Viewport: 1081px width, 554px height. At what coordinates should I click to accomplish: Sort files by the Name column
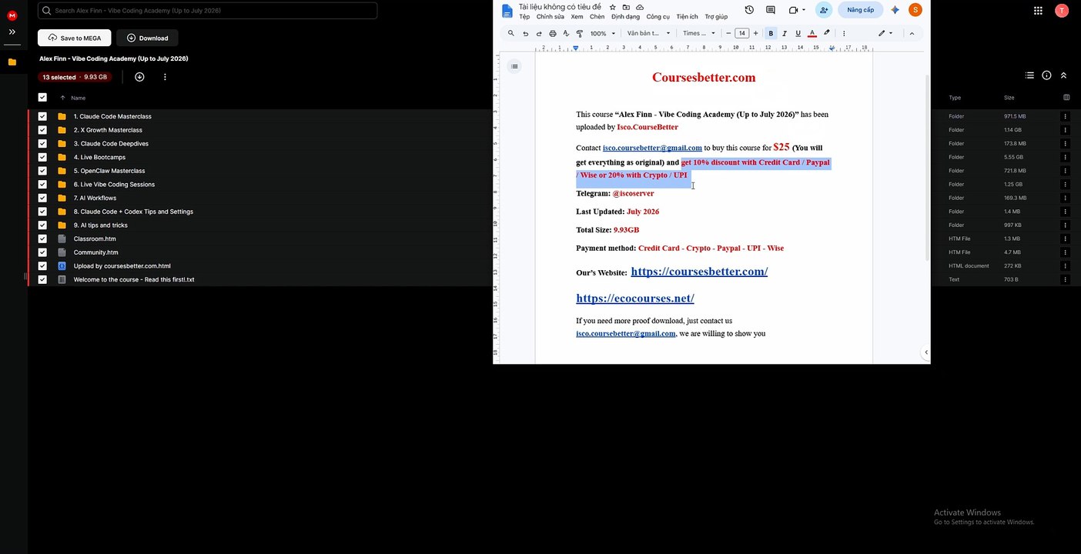click(x=78, y=98)
